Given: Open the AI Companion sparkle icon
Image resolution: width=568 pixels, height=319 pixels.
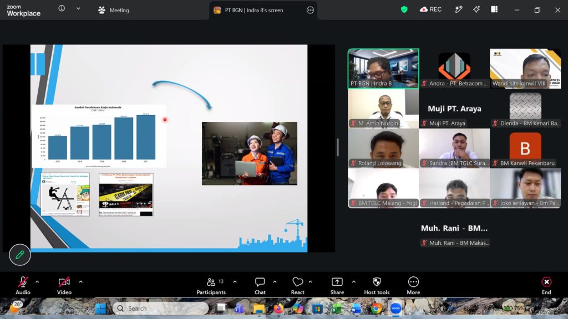Looking at the screenshot, I should (x=476, y=10).
